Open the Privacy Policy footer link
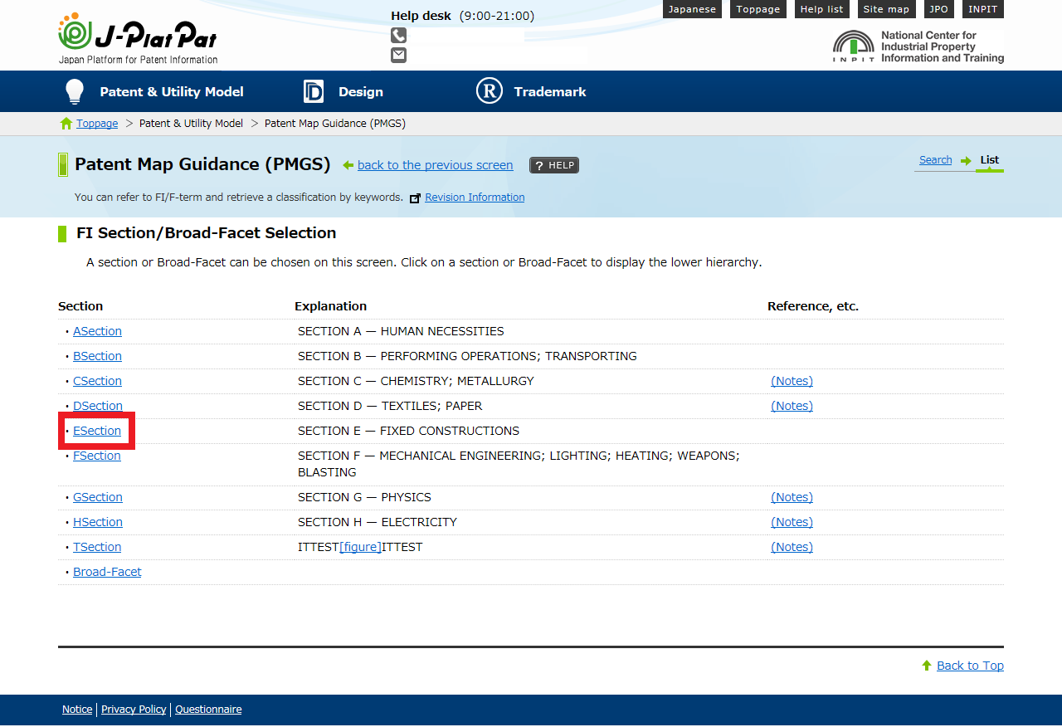 point(133,709)
